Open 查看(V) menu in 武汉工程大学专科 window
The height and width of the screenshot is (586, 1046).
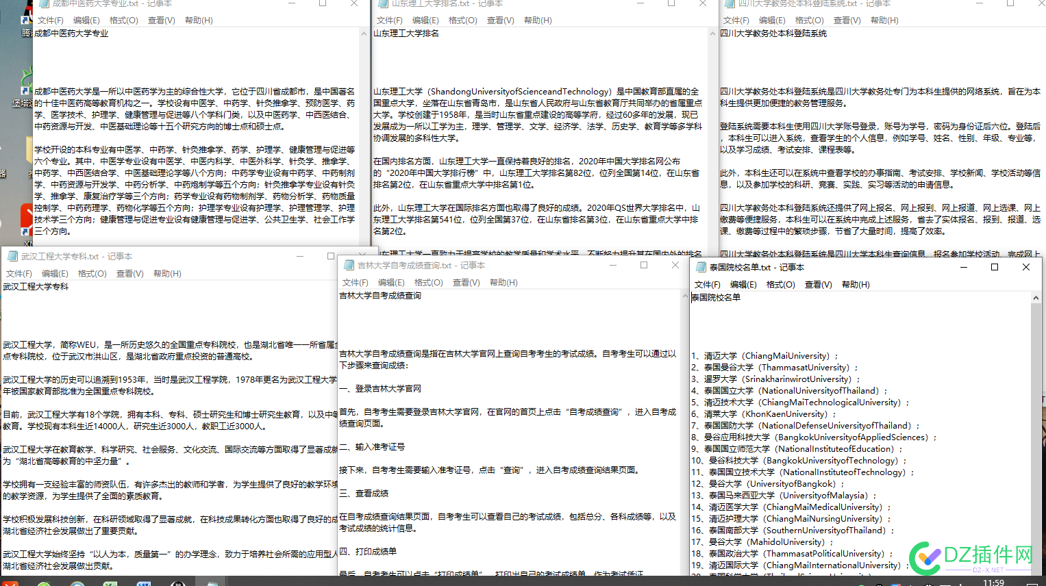point(130,274)
